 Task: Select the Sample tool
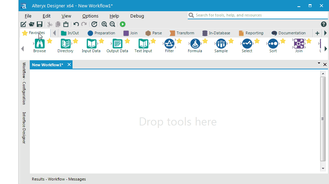[221, 46]
